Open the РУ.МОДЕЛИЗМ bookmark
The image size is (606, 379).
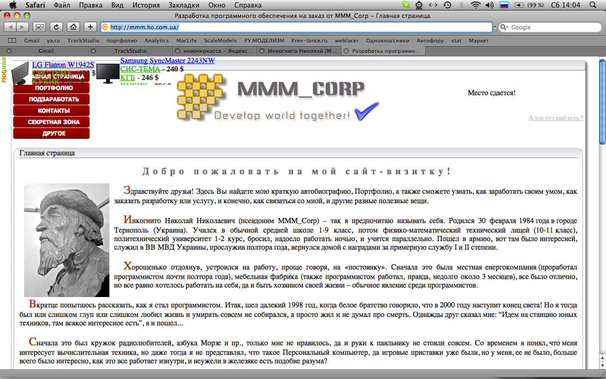click(265, 41)
